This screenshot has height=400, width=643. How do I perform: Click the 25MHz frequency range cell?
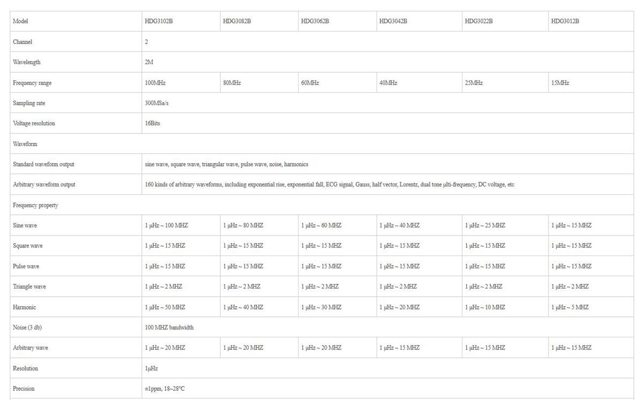pos(474,83)
